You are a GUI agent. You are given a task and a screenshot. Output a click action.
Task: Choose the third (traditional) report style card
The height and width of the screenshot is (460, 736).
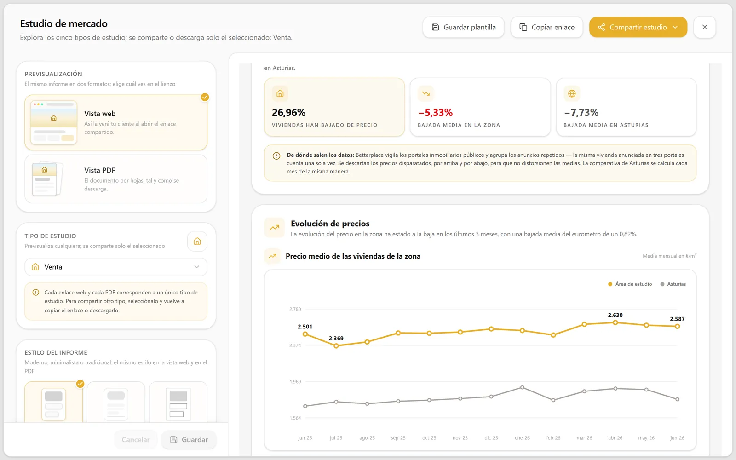[178, 402]
